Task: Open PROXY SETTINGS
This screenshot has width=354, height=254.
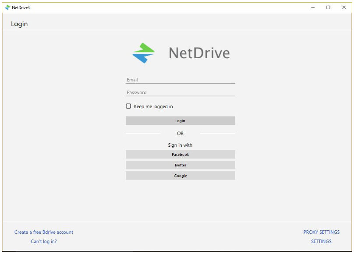Action: tap(321, 232)
